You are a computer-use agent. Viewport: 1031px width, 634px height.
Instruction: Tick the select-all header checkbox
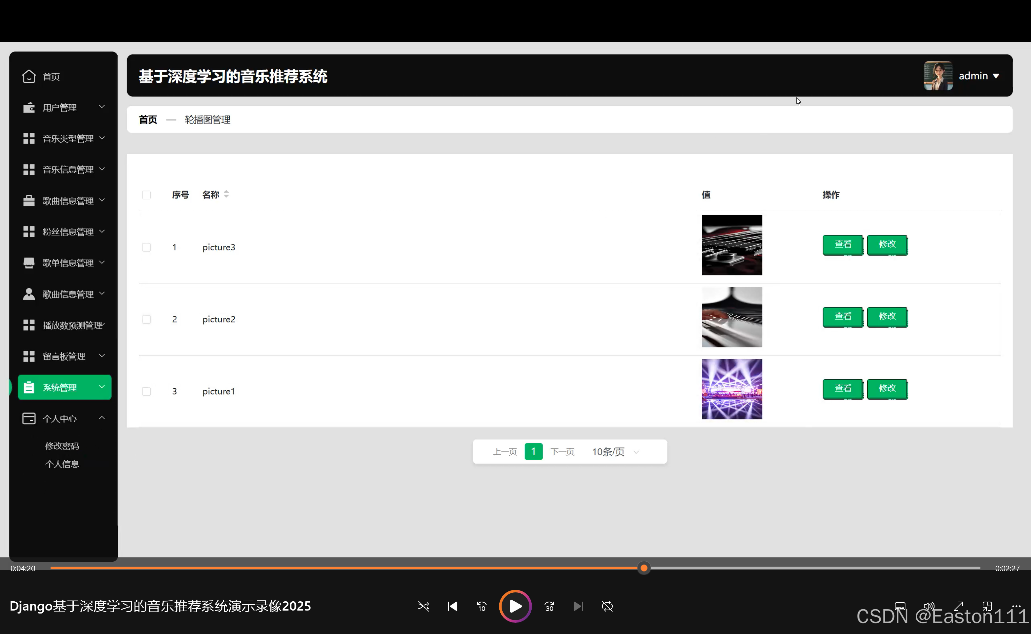tap(146, 194)
